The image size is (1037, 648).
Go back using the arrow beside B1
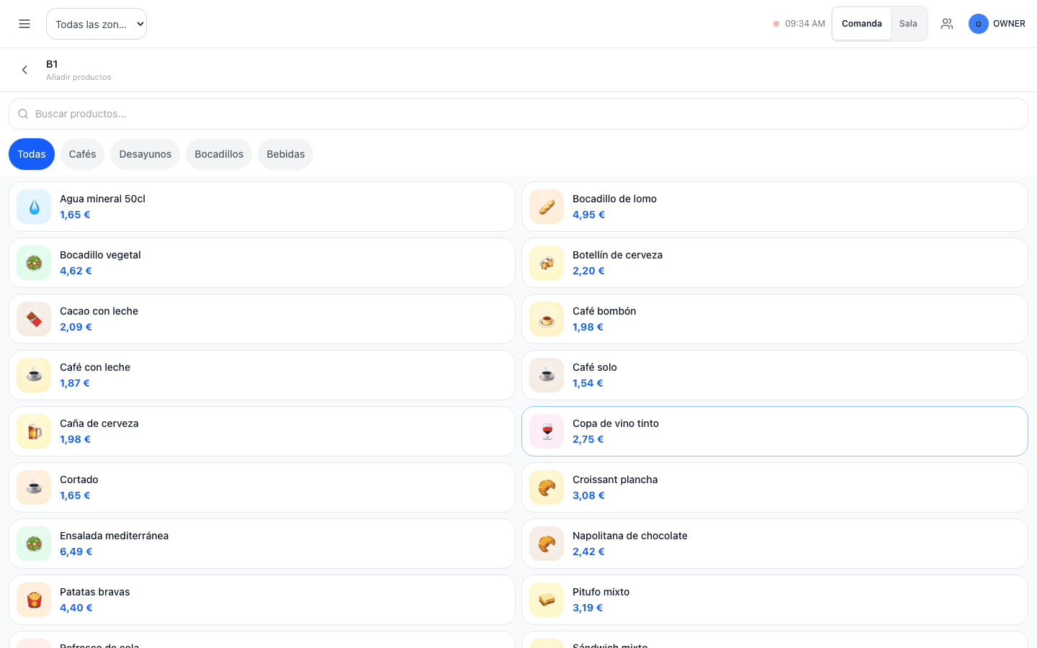24,70
